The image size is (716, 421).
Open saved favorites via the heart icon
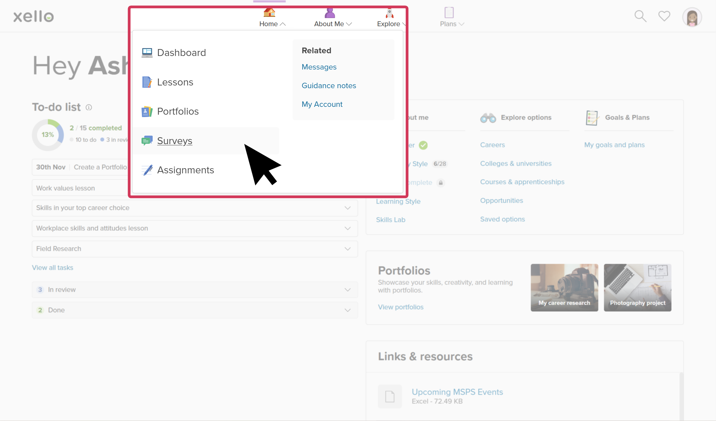coord(664,16)
